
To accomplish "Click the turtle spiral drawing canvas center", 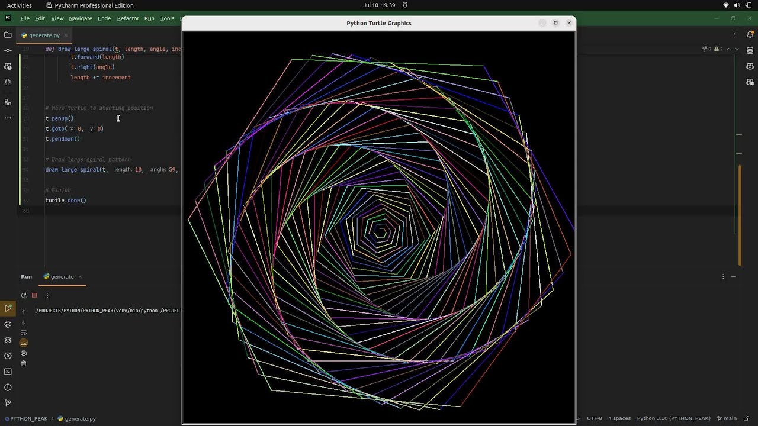I will click(x=379, y=227).
